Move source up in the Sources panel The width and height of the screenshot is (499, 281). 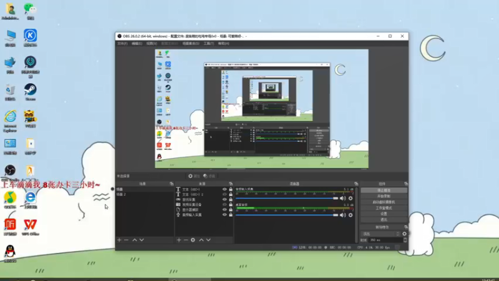point(201,240)
